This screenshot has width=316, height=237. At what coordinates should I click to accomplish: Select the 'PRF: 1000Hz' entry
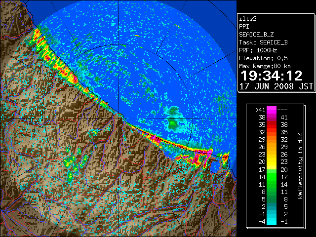tap(258, 50)
